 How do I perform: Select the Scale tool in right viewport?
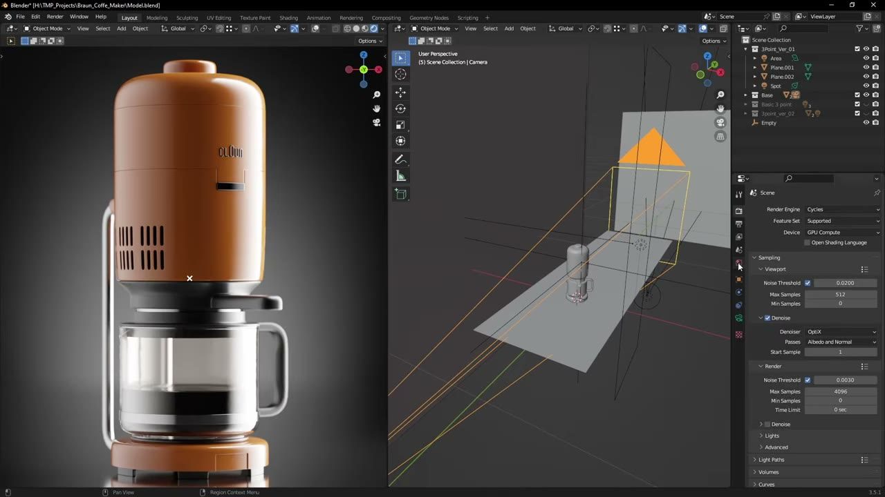coord(400,125)
